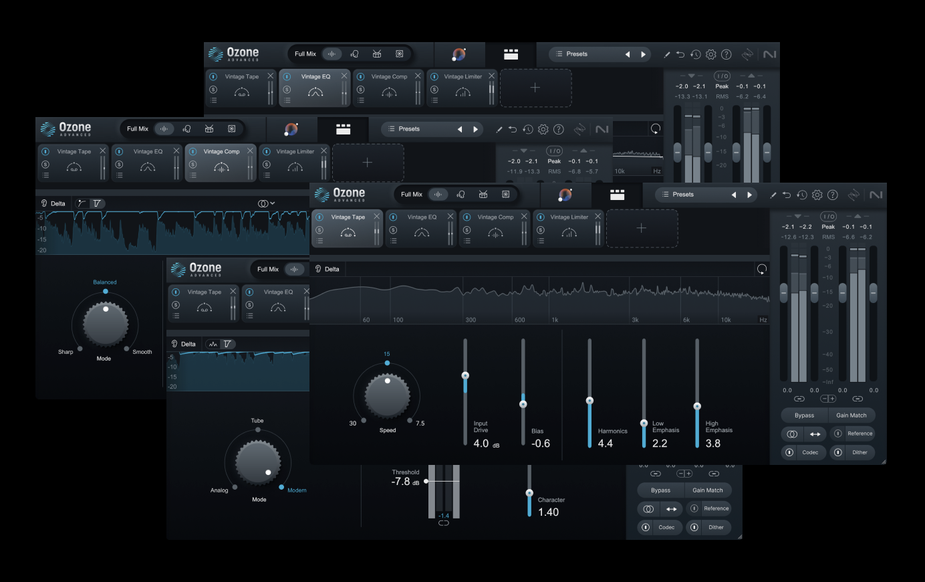Open Vintage Comp module in front window
Screen dimensions: 925x582
click(495, 228)
